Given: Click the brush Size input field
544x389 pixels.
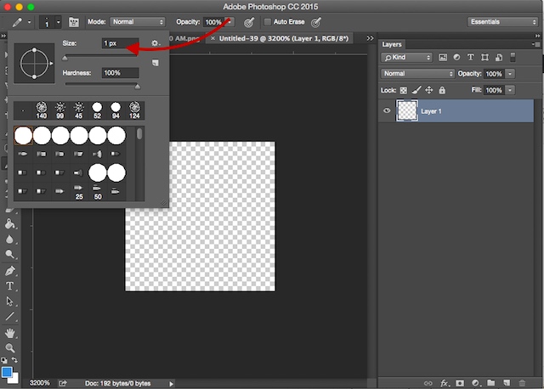Looking at the screenshot, I should coord(121,42).
